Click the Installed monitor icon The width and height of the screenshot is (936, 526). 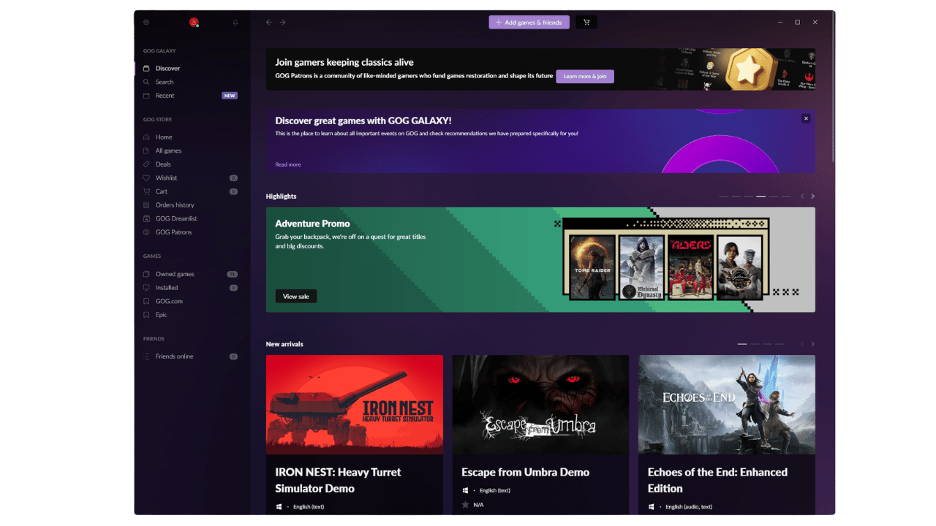146,288
